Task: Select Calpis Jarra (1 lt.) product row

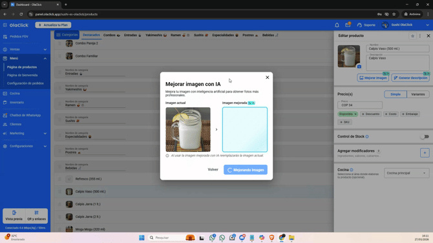Action: coord(193,204)
